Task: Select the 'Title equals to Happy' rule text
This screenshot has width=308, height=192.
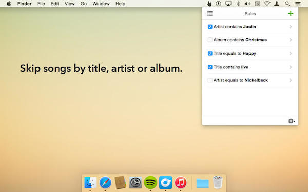Action: coord(235,53)
